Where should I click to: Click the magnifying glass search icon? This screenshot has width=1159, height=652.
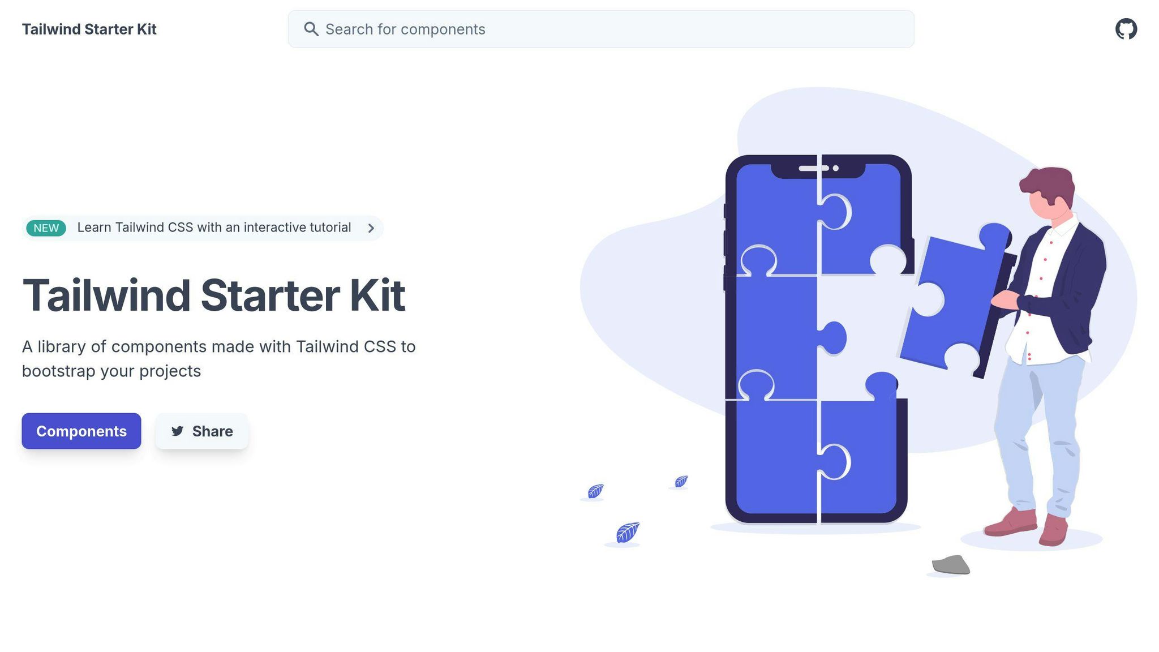pyautogui.click(x=311, y=29)
